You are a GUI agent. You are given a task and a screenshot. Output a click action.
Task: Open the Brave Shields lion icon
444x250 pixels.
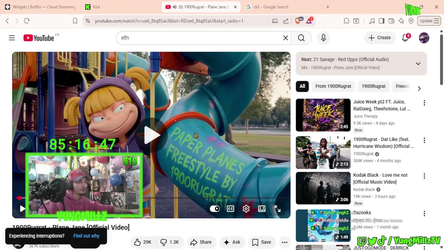[298, 21]
